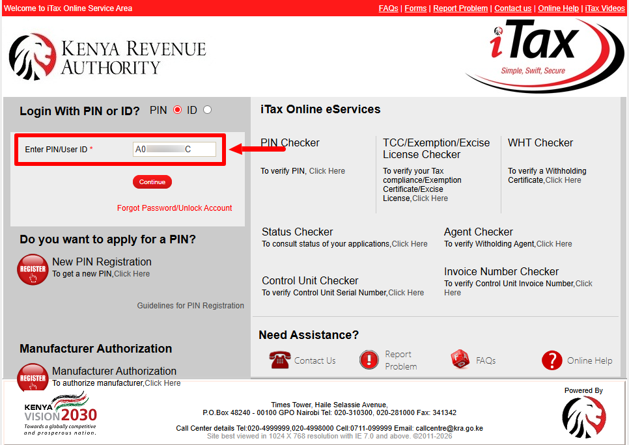
Task: Click the iTax logo in the header
Action: (x=544, y=55)
